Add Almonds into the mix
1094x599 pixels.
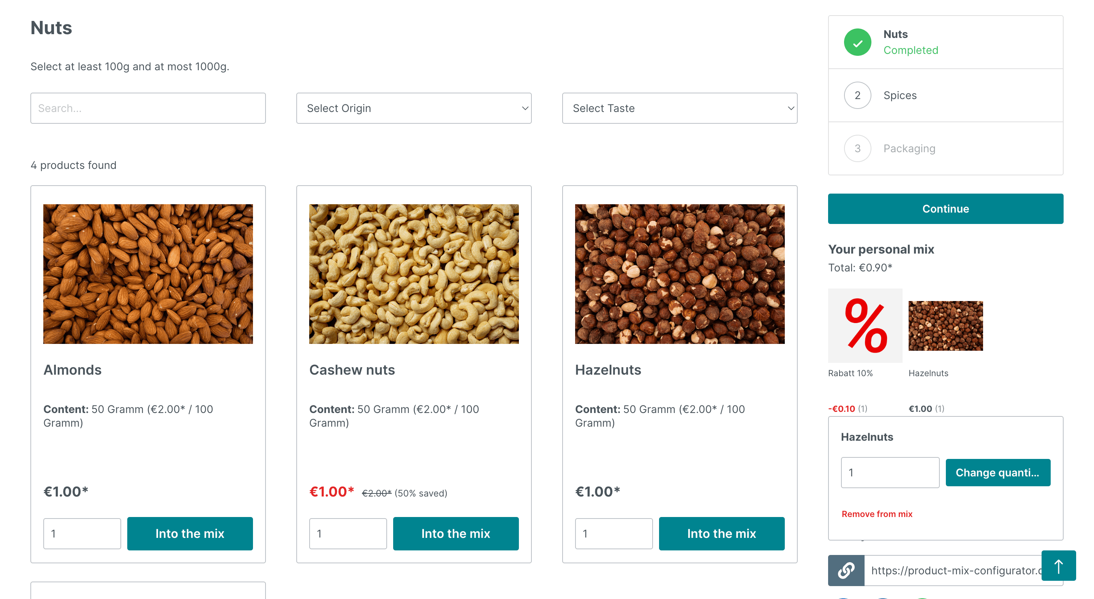coord(190,533)
